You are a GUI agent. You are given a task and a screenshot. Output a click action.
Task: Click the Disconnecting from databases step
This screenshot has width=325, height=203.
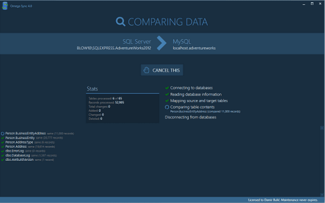[x=190, y=117]
